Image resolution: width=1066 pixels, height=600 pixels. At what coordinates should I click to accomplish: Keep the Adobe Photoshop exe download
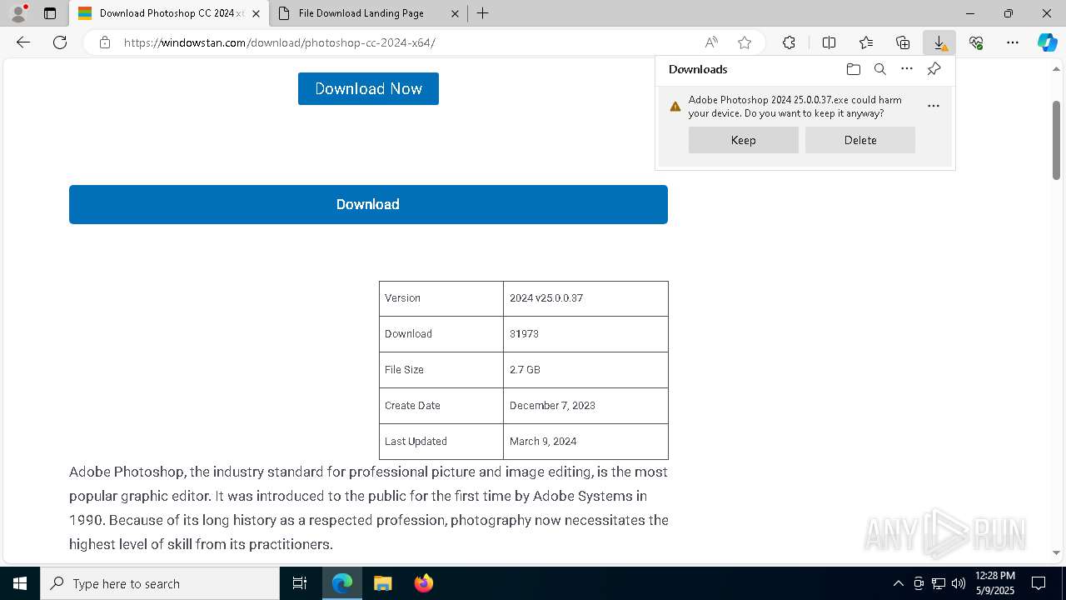tap(744, 140)
